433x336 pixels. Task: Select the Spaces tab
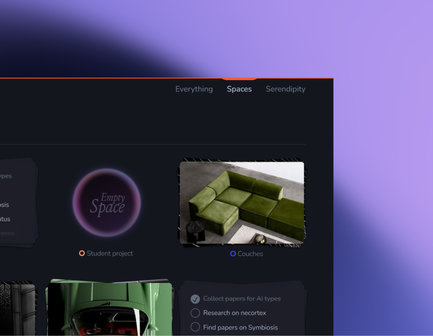pos(239,89)
